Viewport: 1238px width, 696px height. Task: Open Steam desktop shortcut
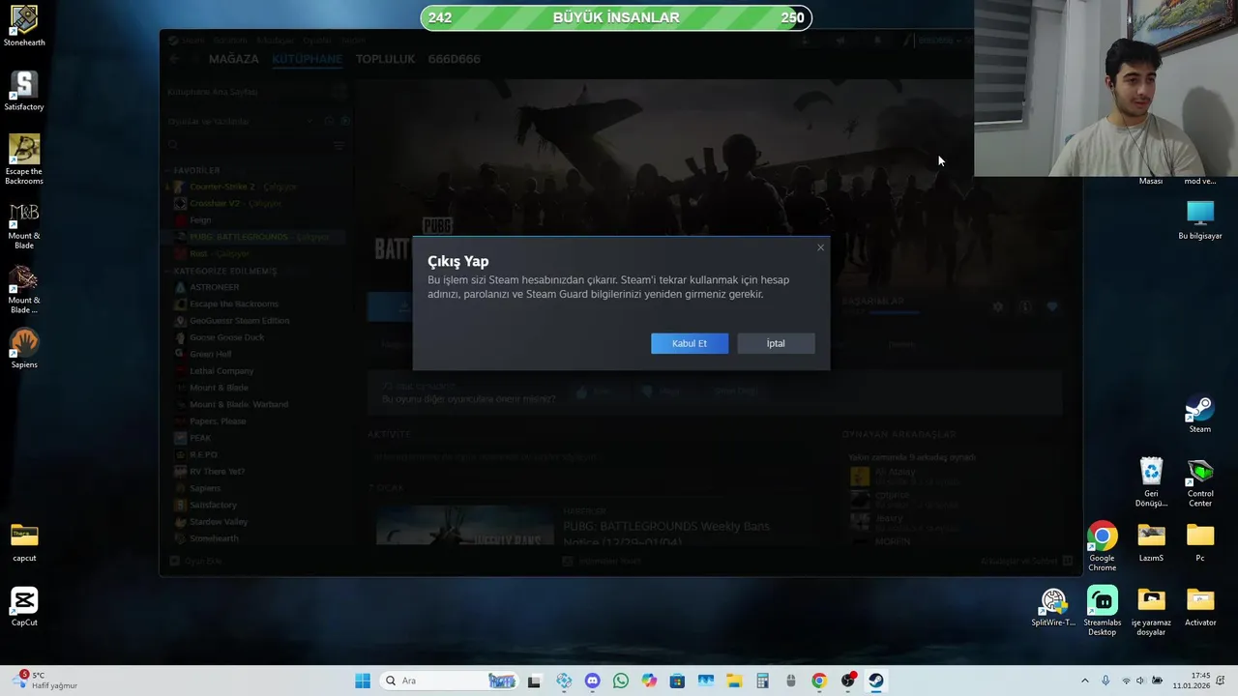click(x=1200, y=414)
